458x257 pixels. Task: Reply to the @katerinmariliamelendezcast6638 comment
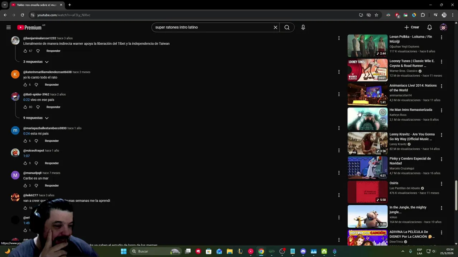pos(52,85)
